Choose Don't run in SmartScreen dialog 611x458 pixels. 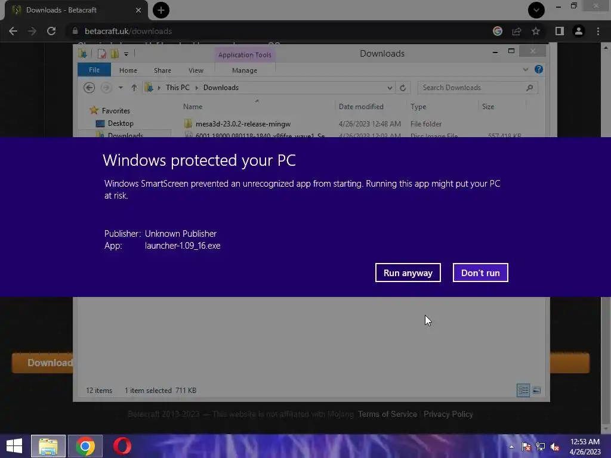tap(480, 273)
